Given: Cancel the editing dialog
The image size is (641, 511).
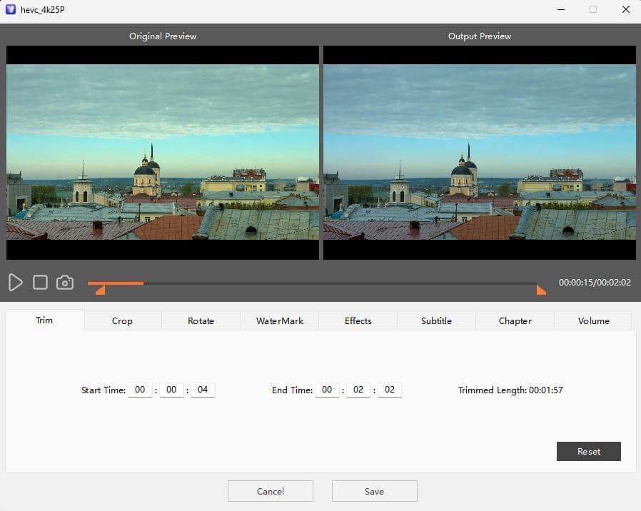Looking at the screenshot, I should (x=270, y=491).
